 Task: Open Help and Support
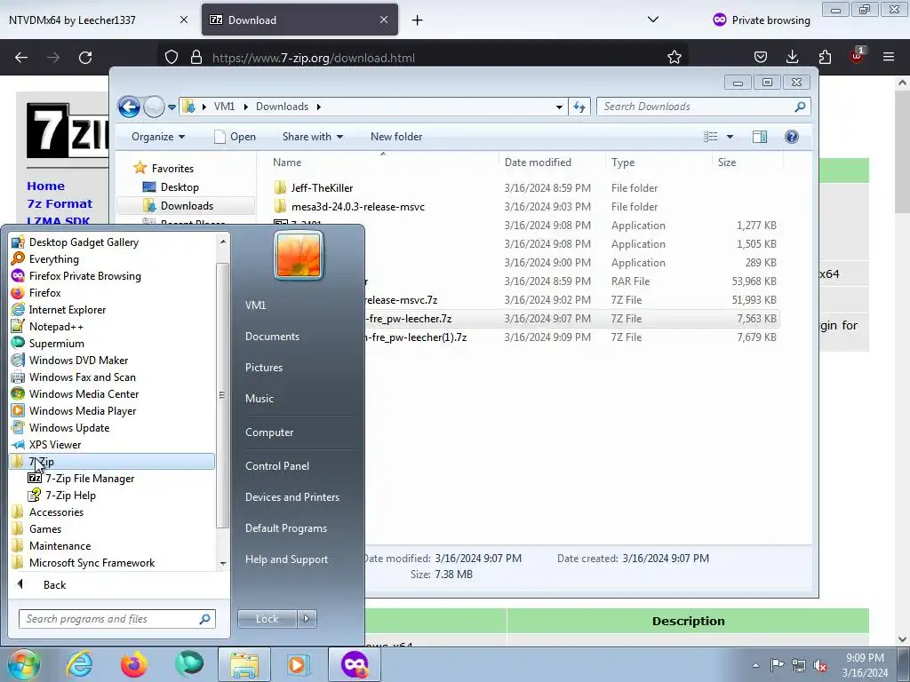[286, 559]
